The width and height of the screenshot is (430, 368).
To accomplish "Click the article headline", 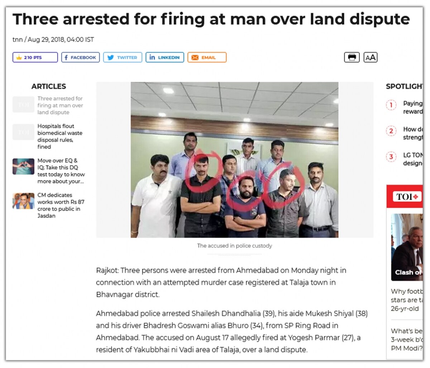I will [x=211, y=19].
